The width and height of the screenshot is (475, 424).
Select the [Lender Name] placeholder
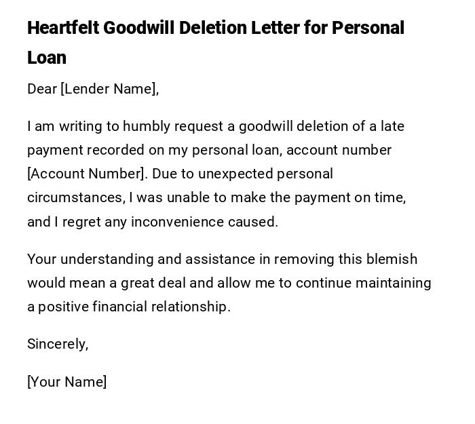109,89
